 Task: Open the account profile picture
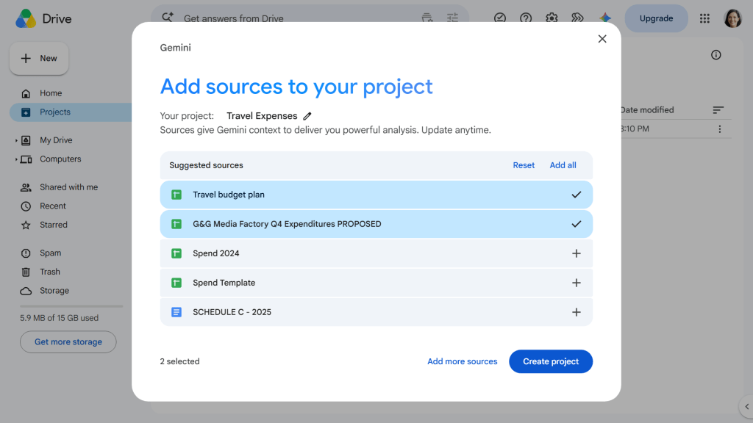click(732, 18)
